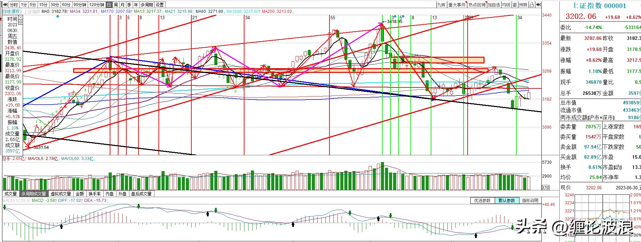
Task: Switch to 90分钟 period
Action: [x=80, y=5]
